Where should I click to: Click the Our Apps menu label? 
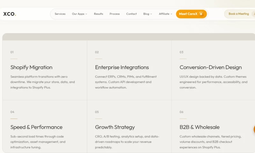point(78,14)
